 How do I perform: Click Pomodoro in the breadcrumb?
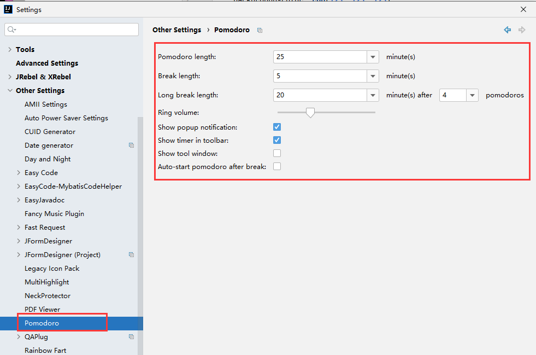coord(232,30)
